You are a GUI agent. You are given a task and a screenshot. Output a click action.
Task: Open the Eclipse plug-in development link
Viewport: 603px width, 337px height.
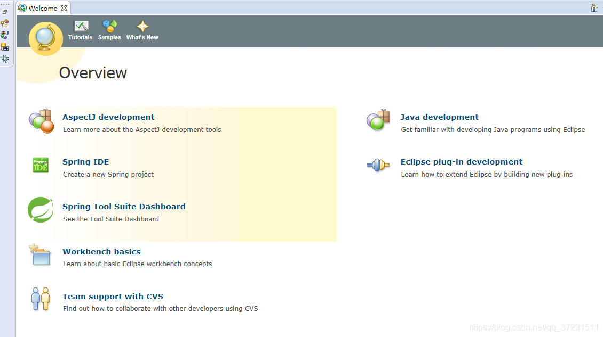click(x=462, y=162)
